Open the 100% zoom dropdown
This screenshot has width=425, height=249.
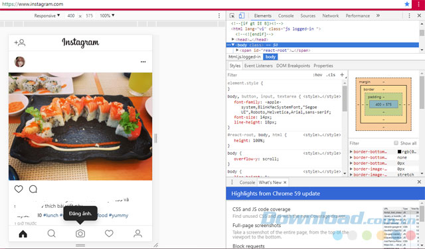(x=107, y=16)
